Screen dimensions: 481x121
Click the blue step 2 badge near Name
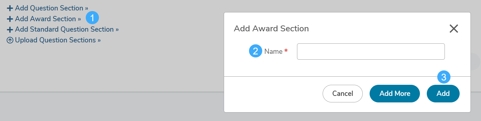coord(256,51)
